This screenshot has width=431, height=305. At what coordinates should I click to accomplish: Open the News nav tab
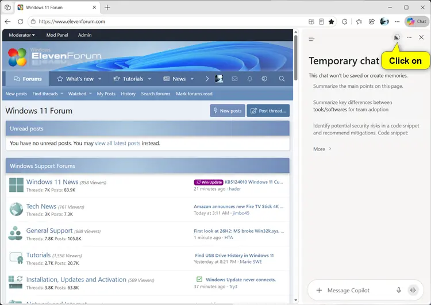click(175, 79)
